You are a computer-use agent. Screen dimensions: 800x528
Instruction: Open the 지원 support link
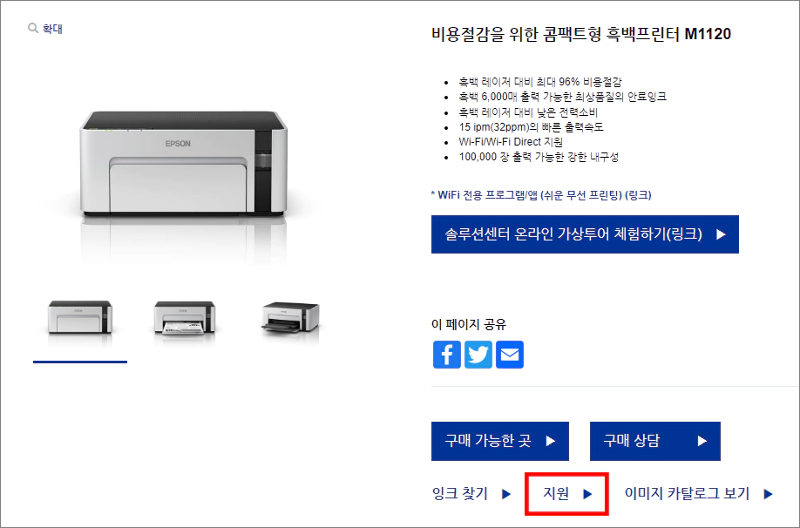556,494
